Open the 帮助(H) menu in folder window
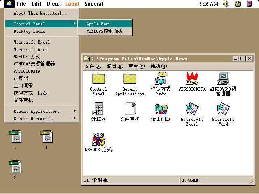The height and width of the screenshot is (194, 259). point(159,66)
